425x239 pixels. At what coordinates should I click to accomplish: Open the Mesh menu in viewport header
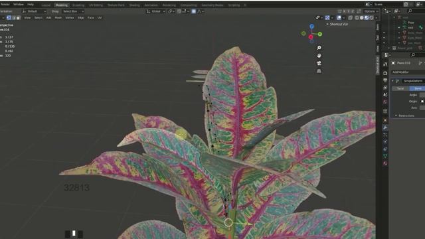(58, 18)
